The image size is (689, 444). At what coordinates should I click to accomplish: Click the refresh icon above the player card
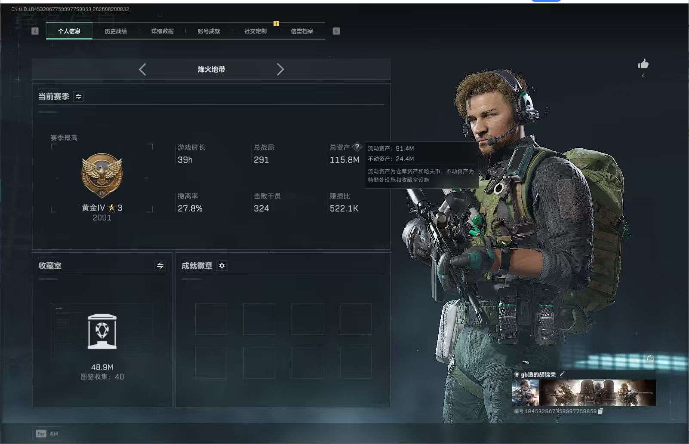click(650, 359)
